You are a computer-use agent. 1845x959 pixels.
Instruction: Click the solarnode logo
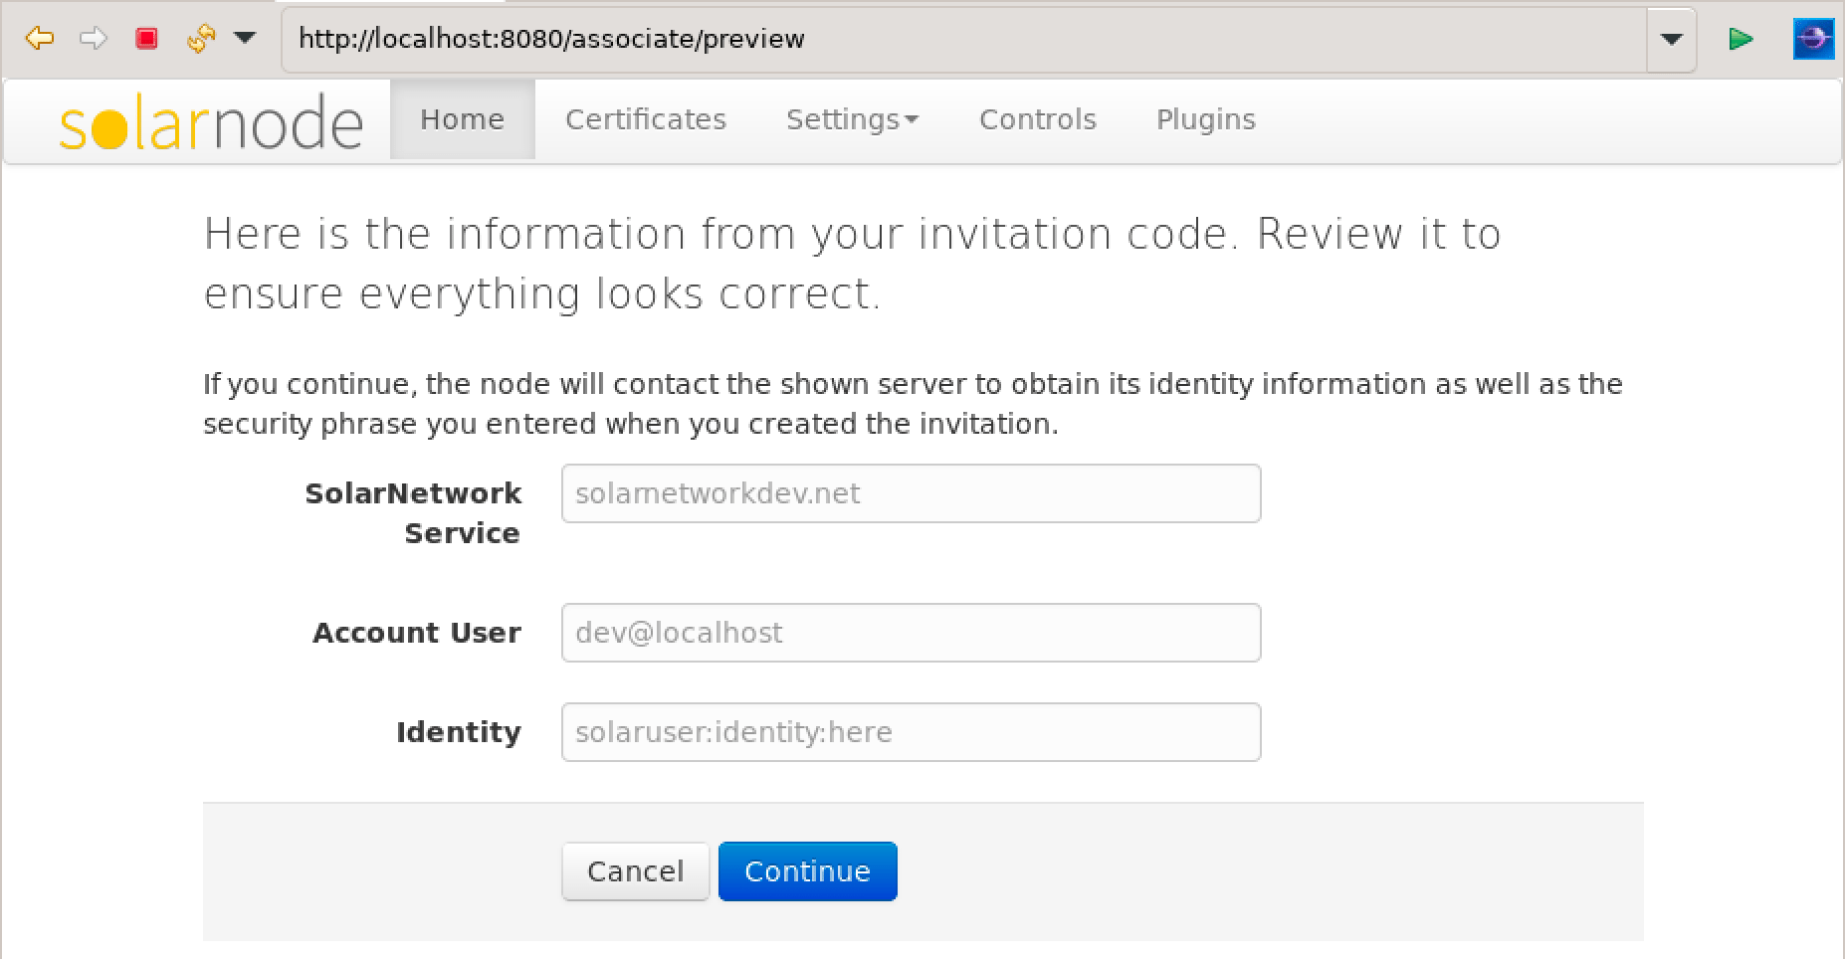[x=210, y=119]
